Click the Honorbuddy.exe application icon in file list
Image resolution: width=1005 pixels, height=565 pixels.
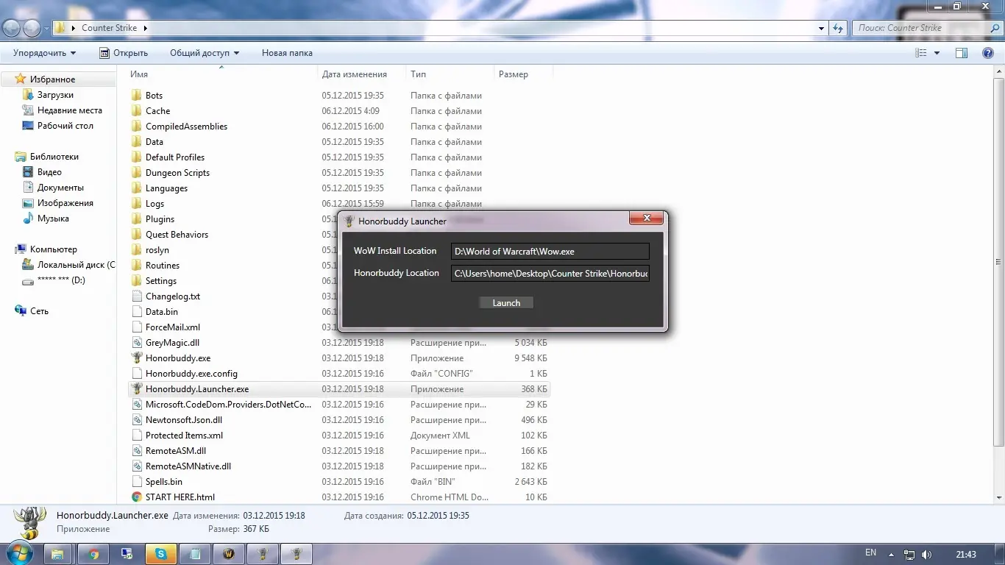point(137,358)
